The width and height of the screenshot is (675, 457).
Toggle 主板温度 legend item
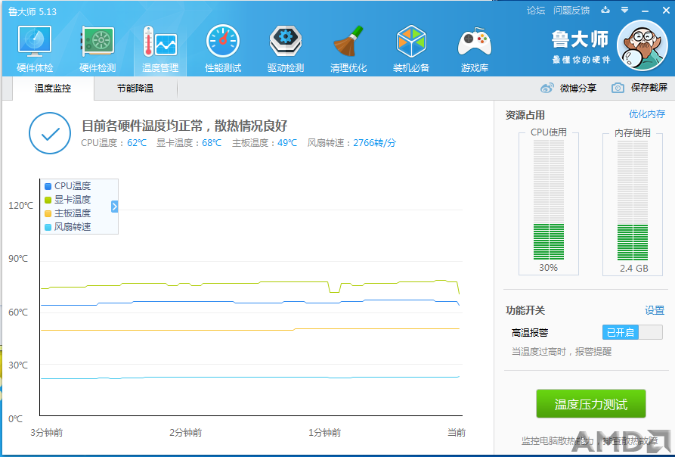(68, 213)
